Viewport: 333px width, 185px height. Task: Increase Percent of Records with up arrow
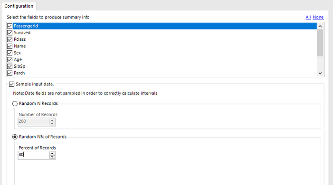pos(52,153)
